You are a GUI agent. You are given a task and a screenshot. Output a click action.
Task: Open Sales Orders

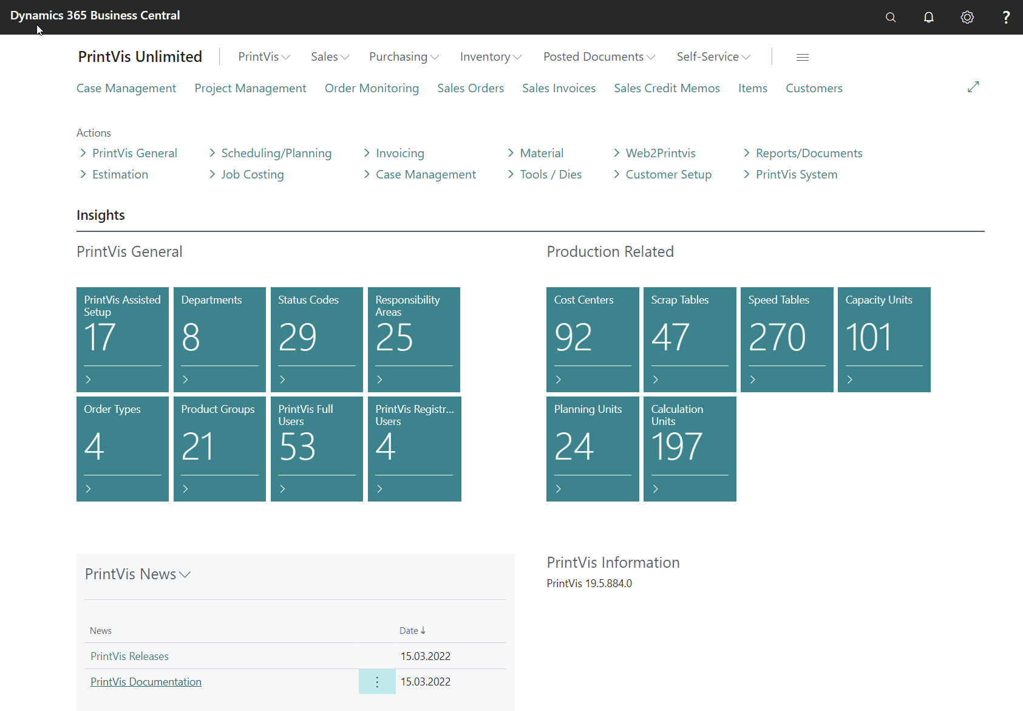pyautogui.click(x=471, y=88)
